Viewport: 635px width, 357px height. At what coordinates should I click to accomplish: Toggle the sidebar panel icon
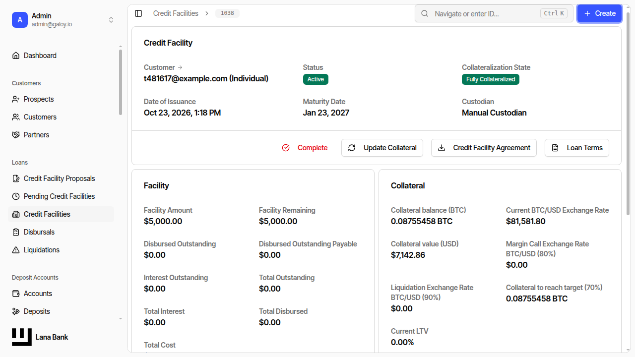click(138, 13)
